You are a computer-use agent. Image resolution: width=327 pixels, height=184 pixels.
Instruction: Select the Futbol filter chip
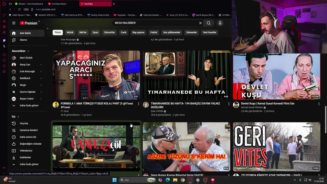tap(154, 32)
